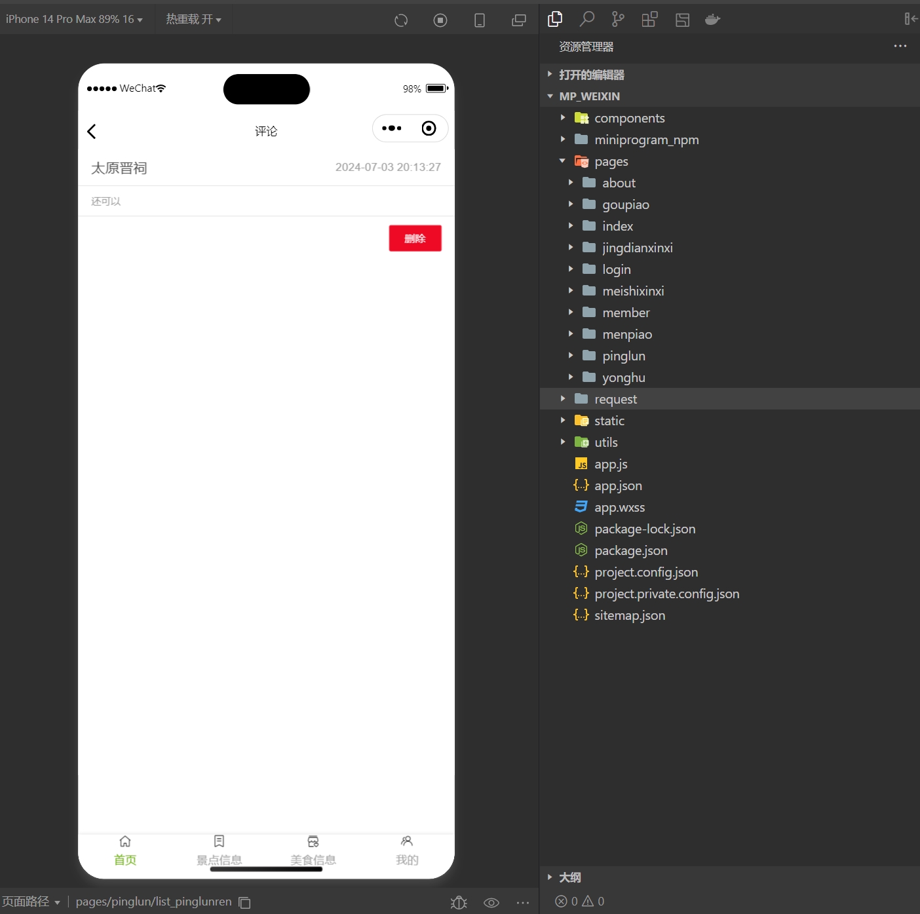Open the app.json file
This screenshot has height=914, width=920.
point(729,486)
